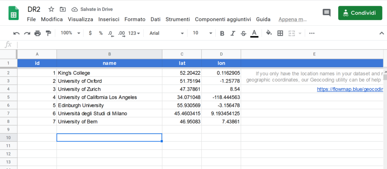
Task: Open the Dati menu
Action: pos(155,19)
